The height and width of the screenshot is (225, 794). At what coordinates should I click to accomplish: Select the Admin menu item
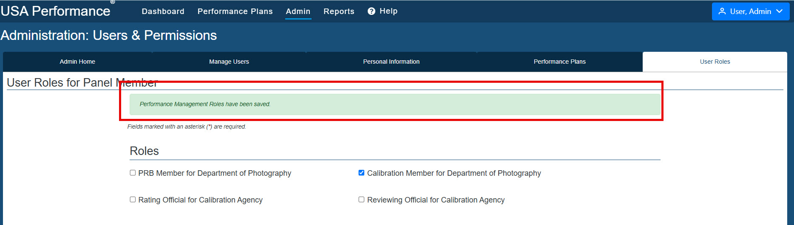[298, 11]
